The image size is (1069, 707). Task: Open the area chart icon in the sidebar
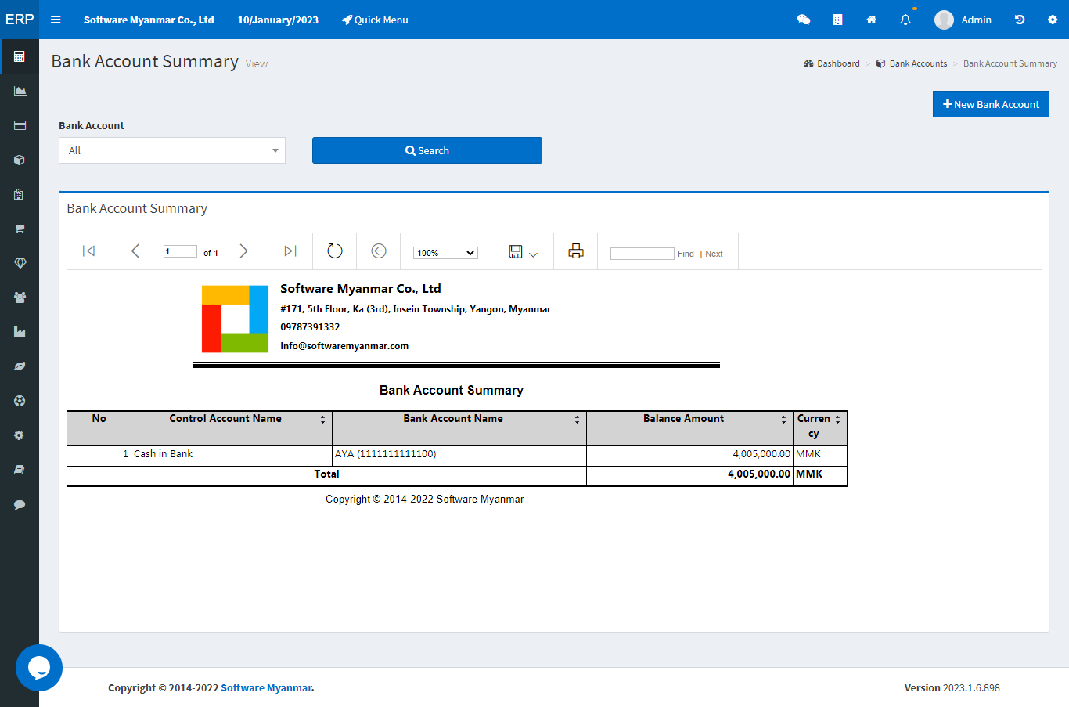tap(20, 91)
